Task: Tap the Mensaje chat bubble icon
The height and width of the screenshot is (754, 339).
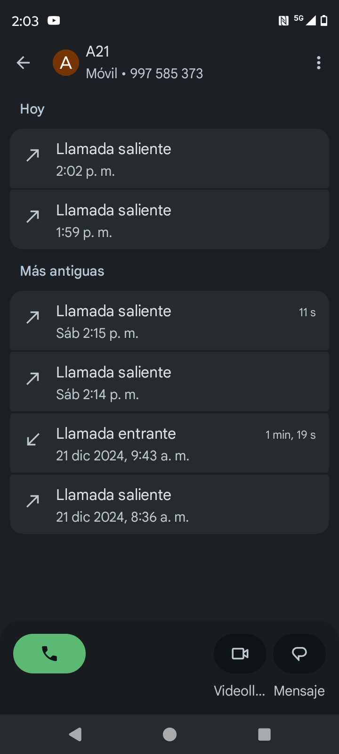Action: point(299,654)
